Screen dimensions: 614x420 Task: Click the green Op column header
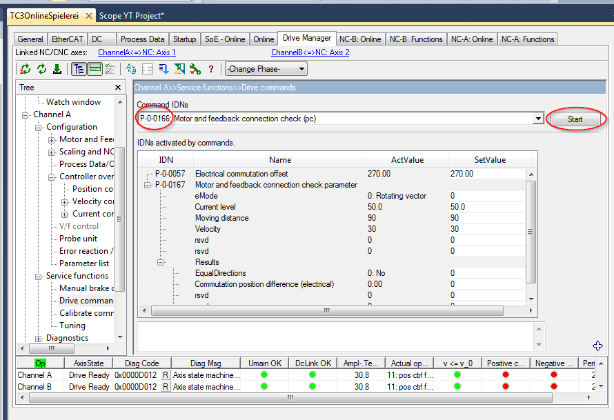(x=40, y=363)
